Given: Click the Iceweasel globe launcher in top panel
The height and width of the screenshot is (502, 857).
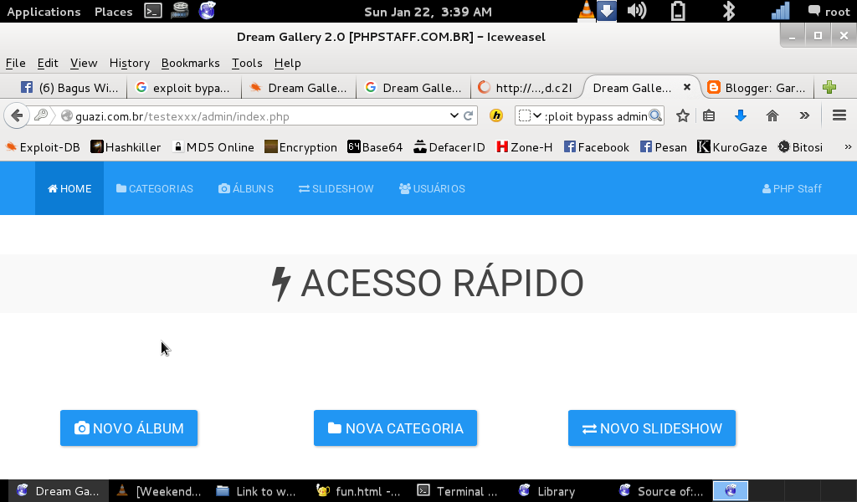Looking at the screenshot, I should 208,10.
